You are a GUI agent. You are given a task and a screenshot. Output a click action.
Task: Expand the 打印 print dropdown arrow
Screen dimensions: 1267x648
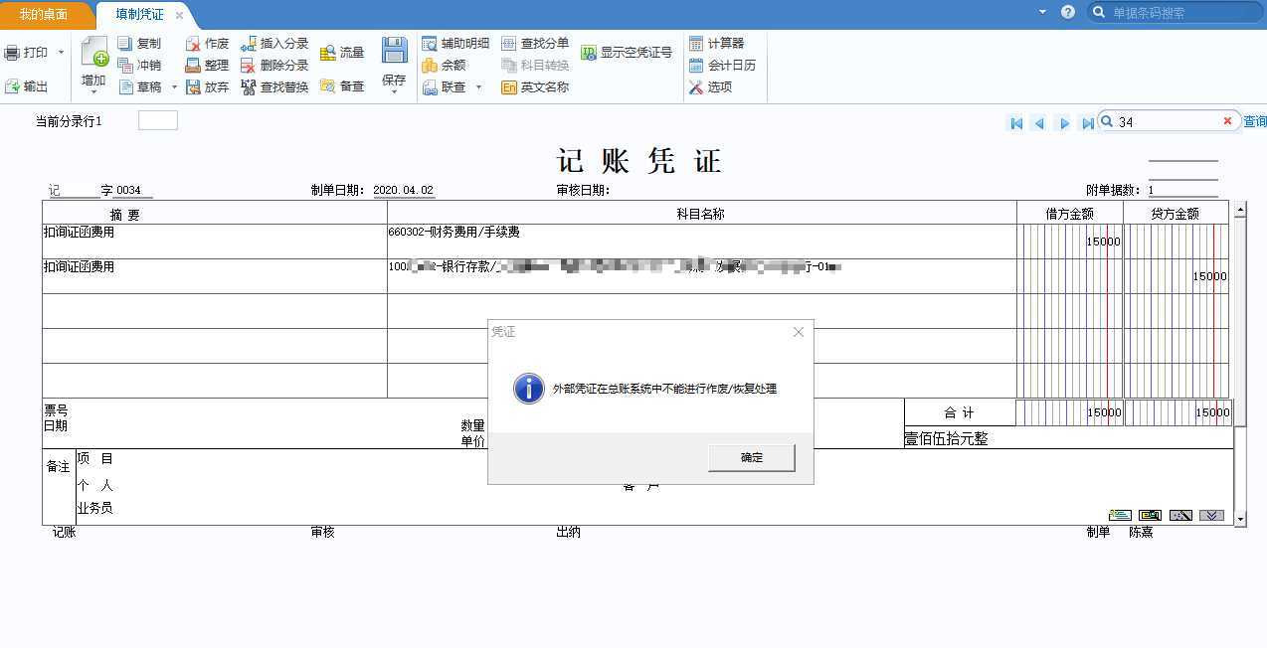coord(61,53)
